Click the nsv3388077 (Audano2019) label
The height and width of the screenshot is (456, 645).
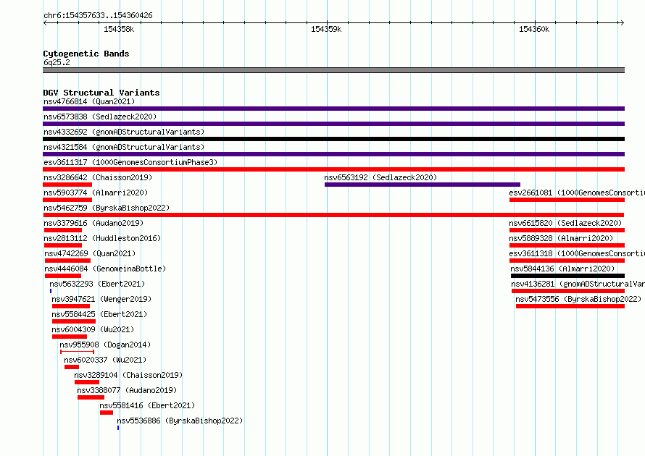127,390
